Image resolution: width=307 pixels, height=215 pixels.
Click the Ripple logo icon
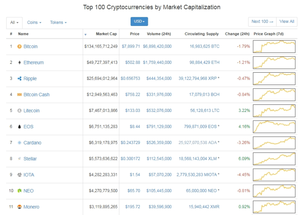[x=19, y=78]
